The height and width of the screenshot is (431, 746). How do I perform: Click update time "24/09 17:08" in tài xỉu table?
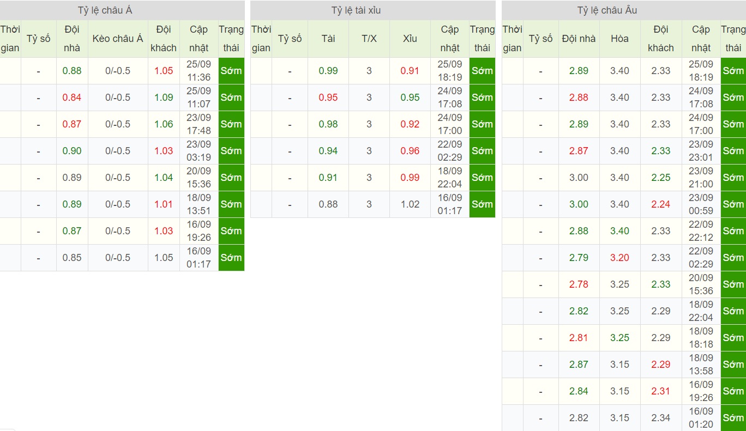(450, 98)
